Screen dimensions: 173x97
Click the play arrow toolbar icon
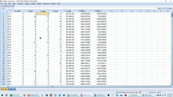(11, 6)
